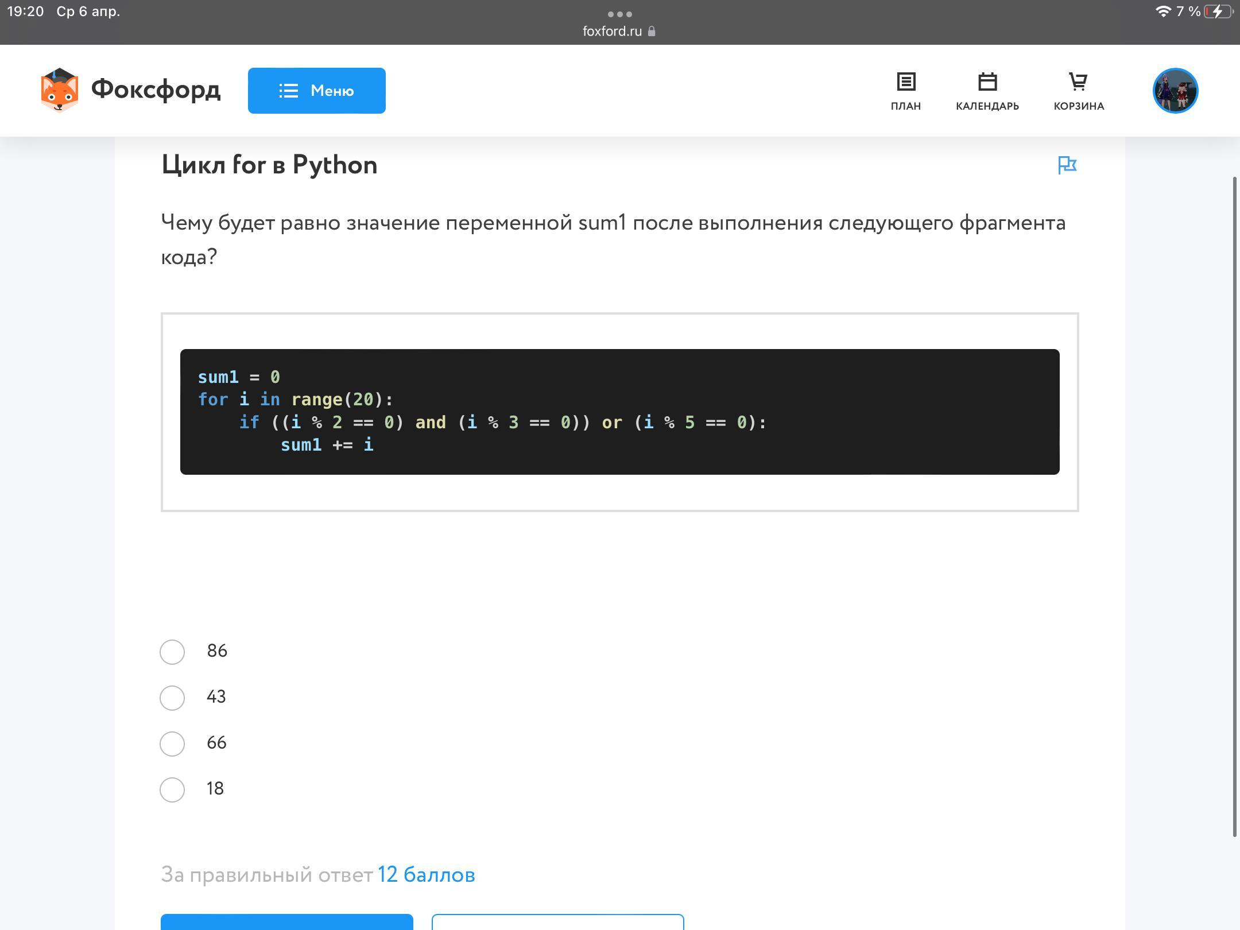Select answer option 18
Viewport: 1240px width, 930px height.
tap(172, 790)
